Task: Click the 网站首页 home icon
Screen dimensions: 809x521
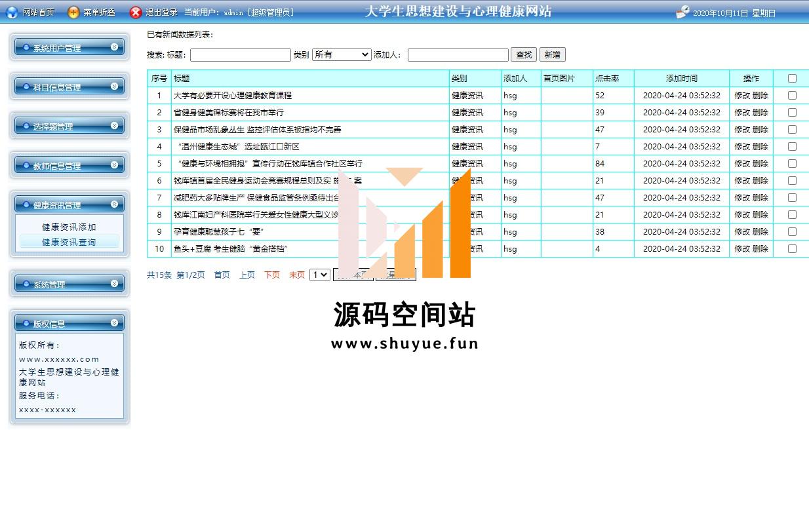Action: pos(12,12)
